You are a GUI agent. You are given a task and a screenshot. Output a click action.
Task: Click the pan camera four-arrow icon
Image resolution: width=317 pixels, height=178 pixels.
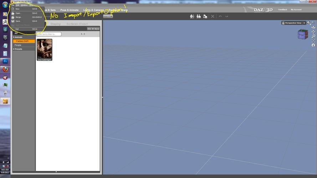[x=313, y=32]
